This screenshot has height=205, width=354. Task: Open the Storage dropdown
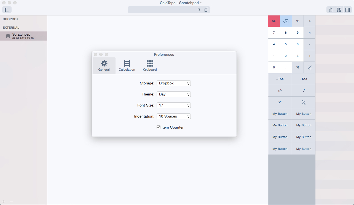pyautogui.click(x=173, y=83)
